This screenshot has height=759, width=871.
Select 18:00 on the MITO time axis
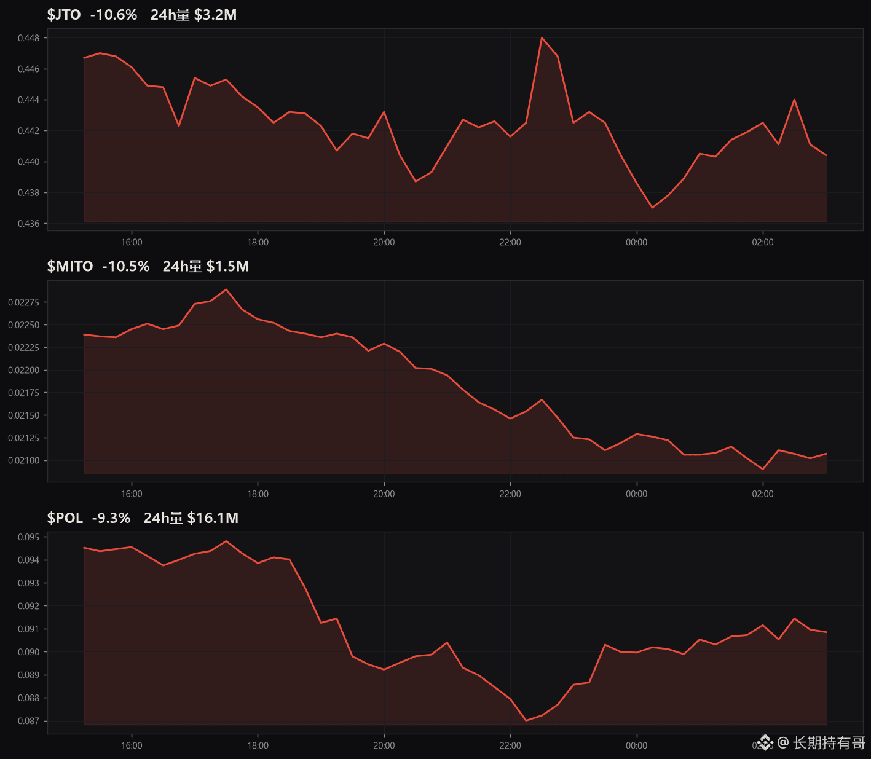pyautogui.click(x=258, y=494)
